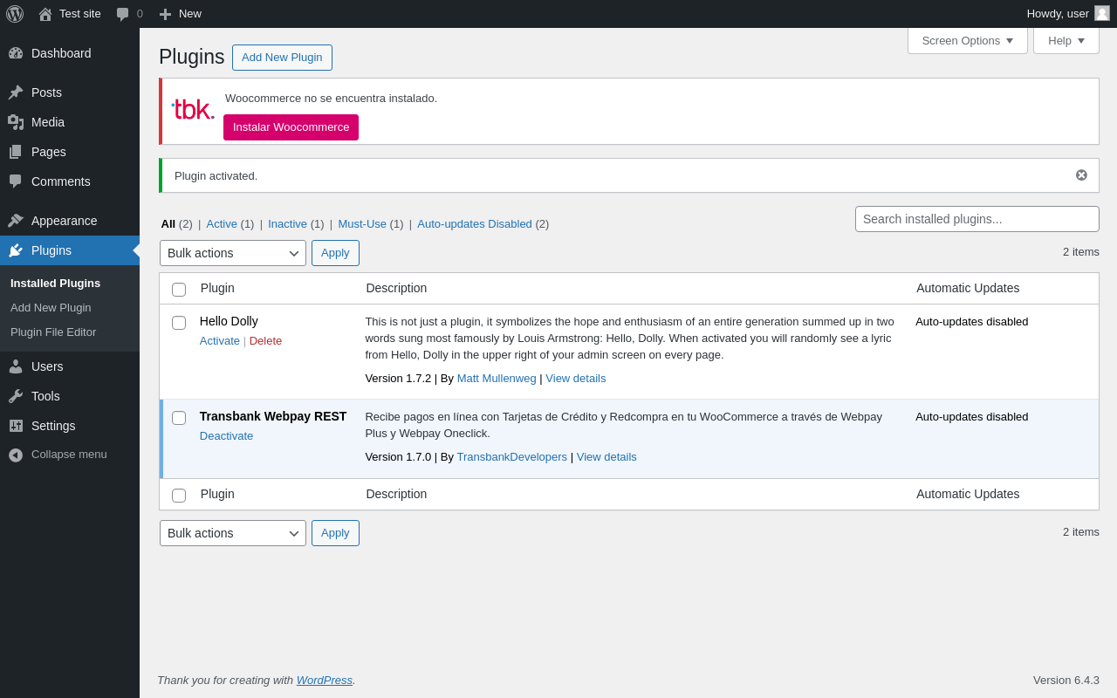Deactivate Transbank Webpay REST plugin
Image resolution: width=1117 pixels, height=698 pixels.
click(x=226, y=436)
